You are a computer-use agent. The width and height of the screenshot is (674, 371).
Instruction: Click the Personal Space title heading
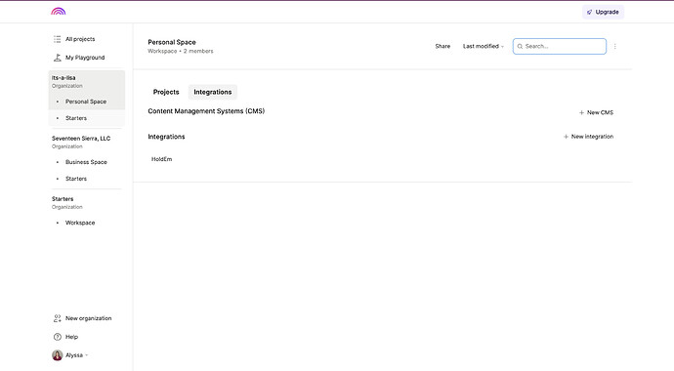click(172, 42)
